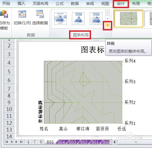Expand the chart layouts gallery (其他) button
152x148 pixels.
point(108,25)
